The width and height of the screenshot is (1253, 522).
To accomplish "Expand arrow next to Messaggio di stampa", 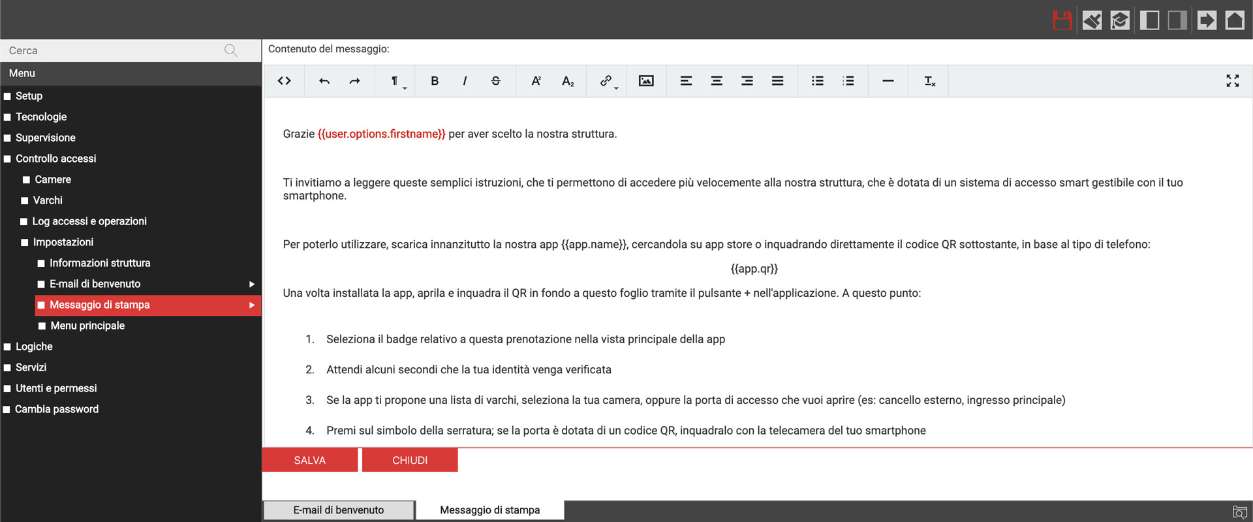I will [x=252, y=305].
